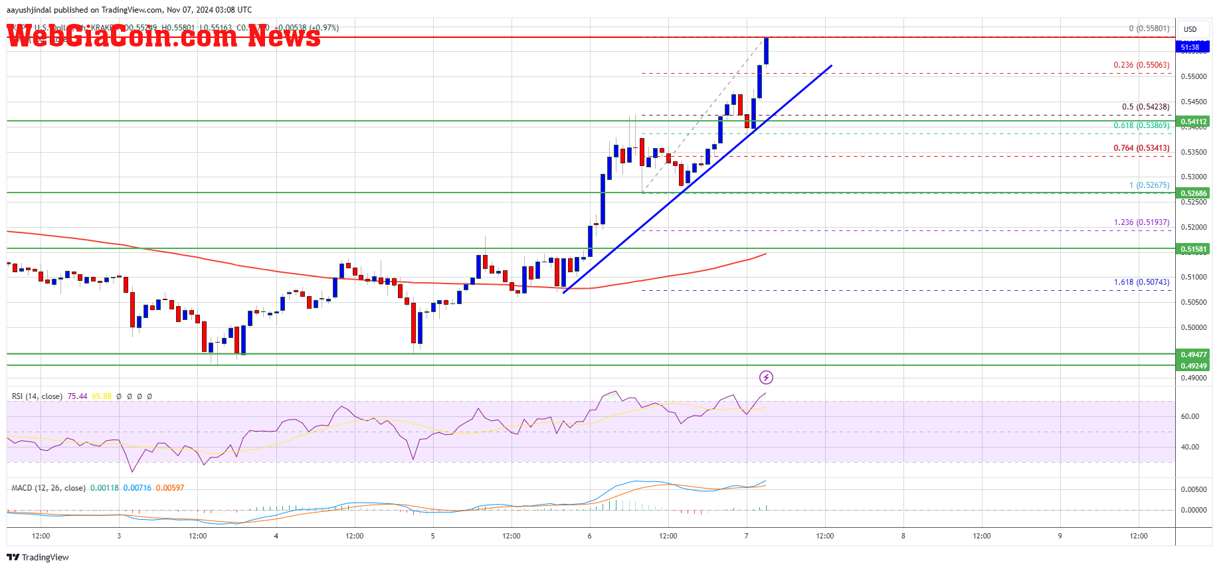Click the MACD 0.00500 axis tick
The image size is (1219, 569).
tap(1194, 490)
